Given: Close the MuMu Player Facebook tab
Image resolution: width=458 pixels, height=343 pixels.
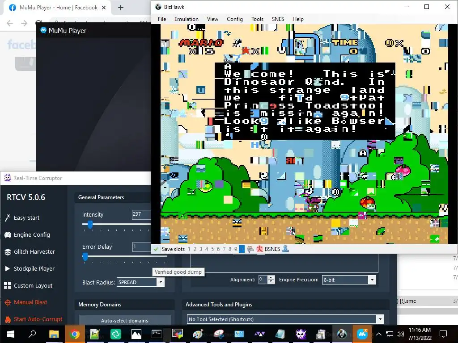Looking at the screenshot, I should (104, 8).
